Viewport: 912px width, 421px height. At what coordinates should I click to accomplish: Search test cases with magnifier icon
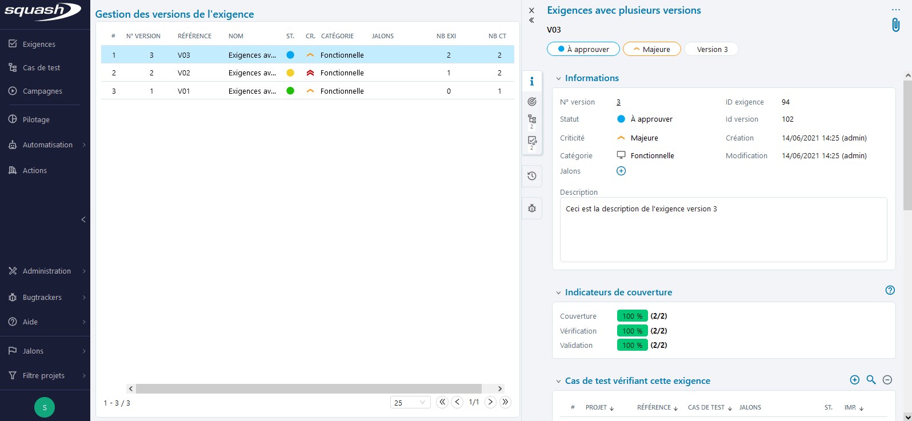click(871, 380)
